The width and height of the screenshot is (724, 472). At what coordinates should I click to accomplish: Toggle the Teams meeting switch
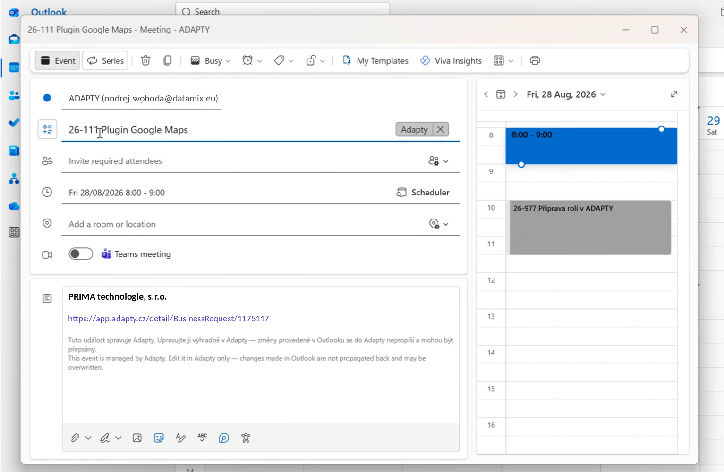point(81,254)
